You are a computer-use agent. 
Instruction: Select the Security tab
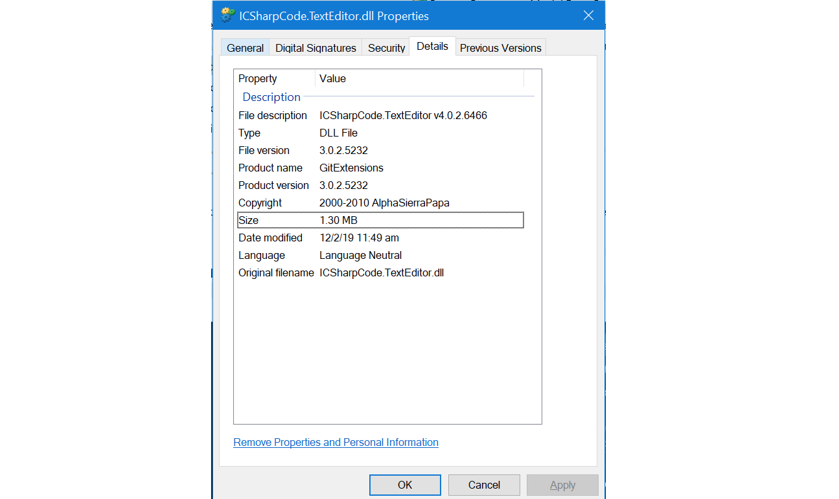385,47
